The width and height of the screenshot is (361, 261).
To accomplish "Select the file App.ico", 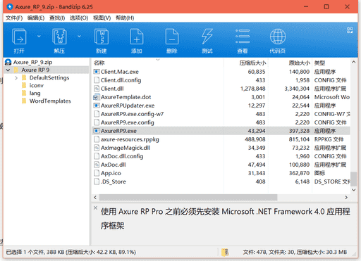I will pos(111,173).
